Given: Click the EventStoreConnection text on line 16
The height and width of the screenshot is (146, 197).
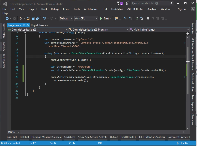Looking at the screenshot, I should [86, 53].
